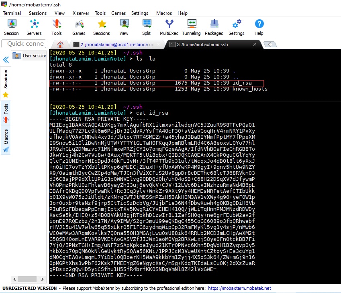341x293 pixels.
Task: Click the sidebar scrollbar right arrow
Action: click(x=43, y=279)
